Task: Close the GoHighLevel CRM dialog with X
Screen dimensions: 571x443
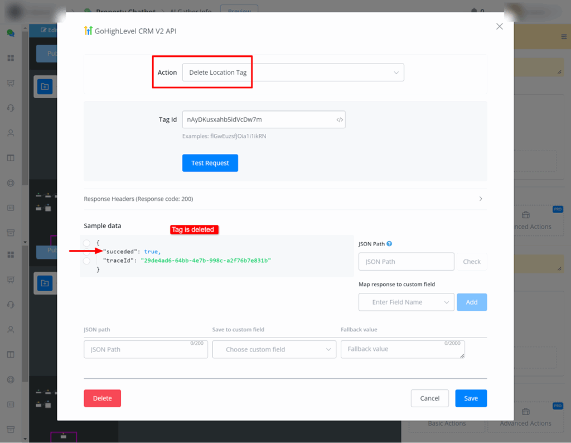Action: pos(499,26)
